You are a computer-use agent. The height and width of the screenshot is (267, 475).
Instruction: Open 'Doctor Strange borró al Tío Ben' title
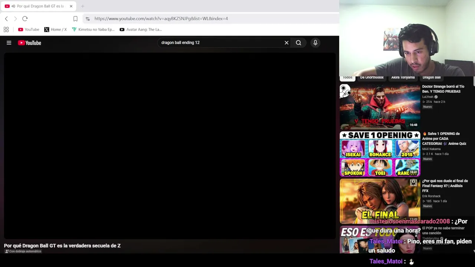(443, 89)
